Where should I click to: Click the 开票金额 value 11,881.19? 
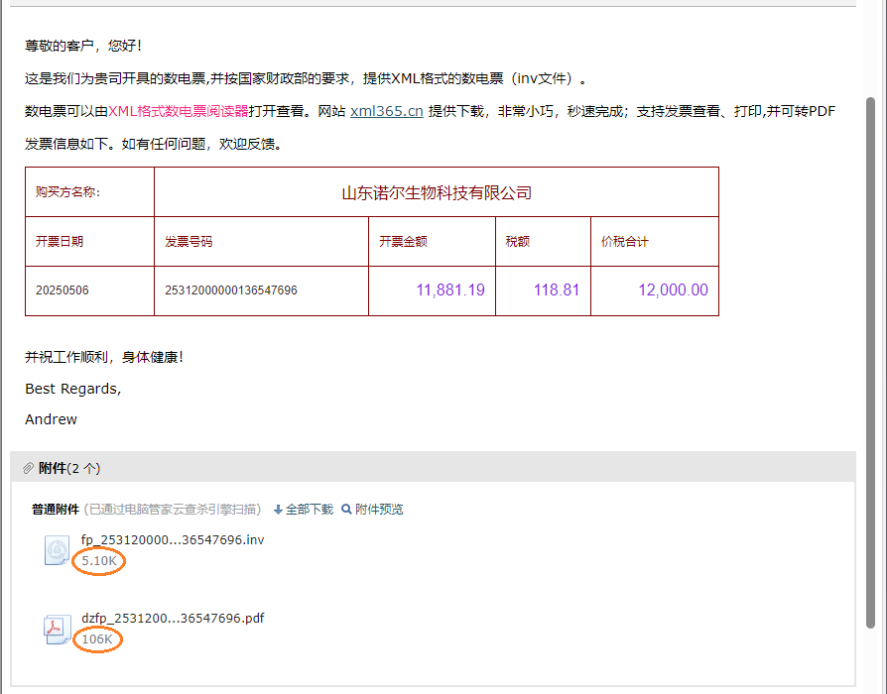tap(450, 289)
